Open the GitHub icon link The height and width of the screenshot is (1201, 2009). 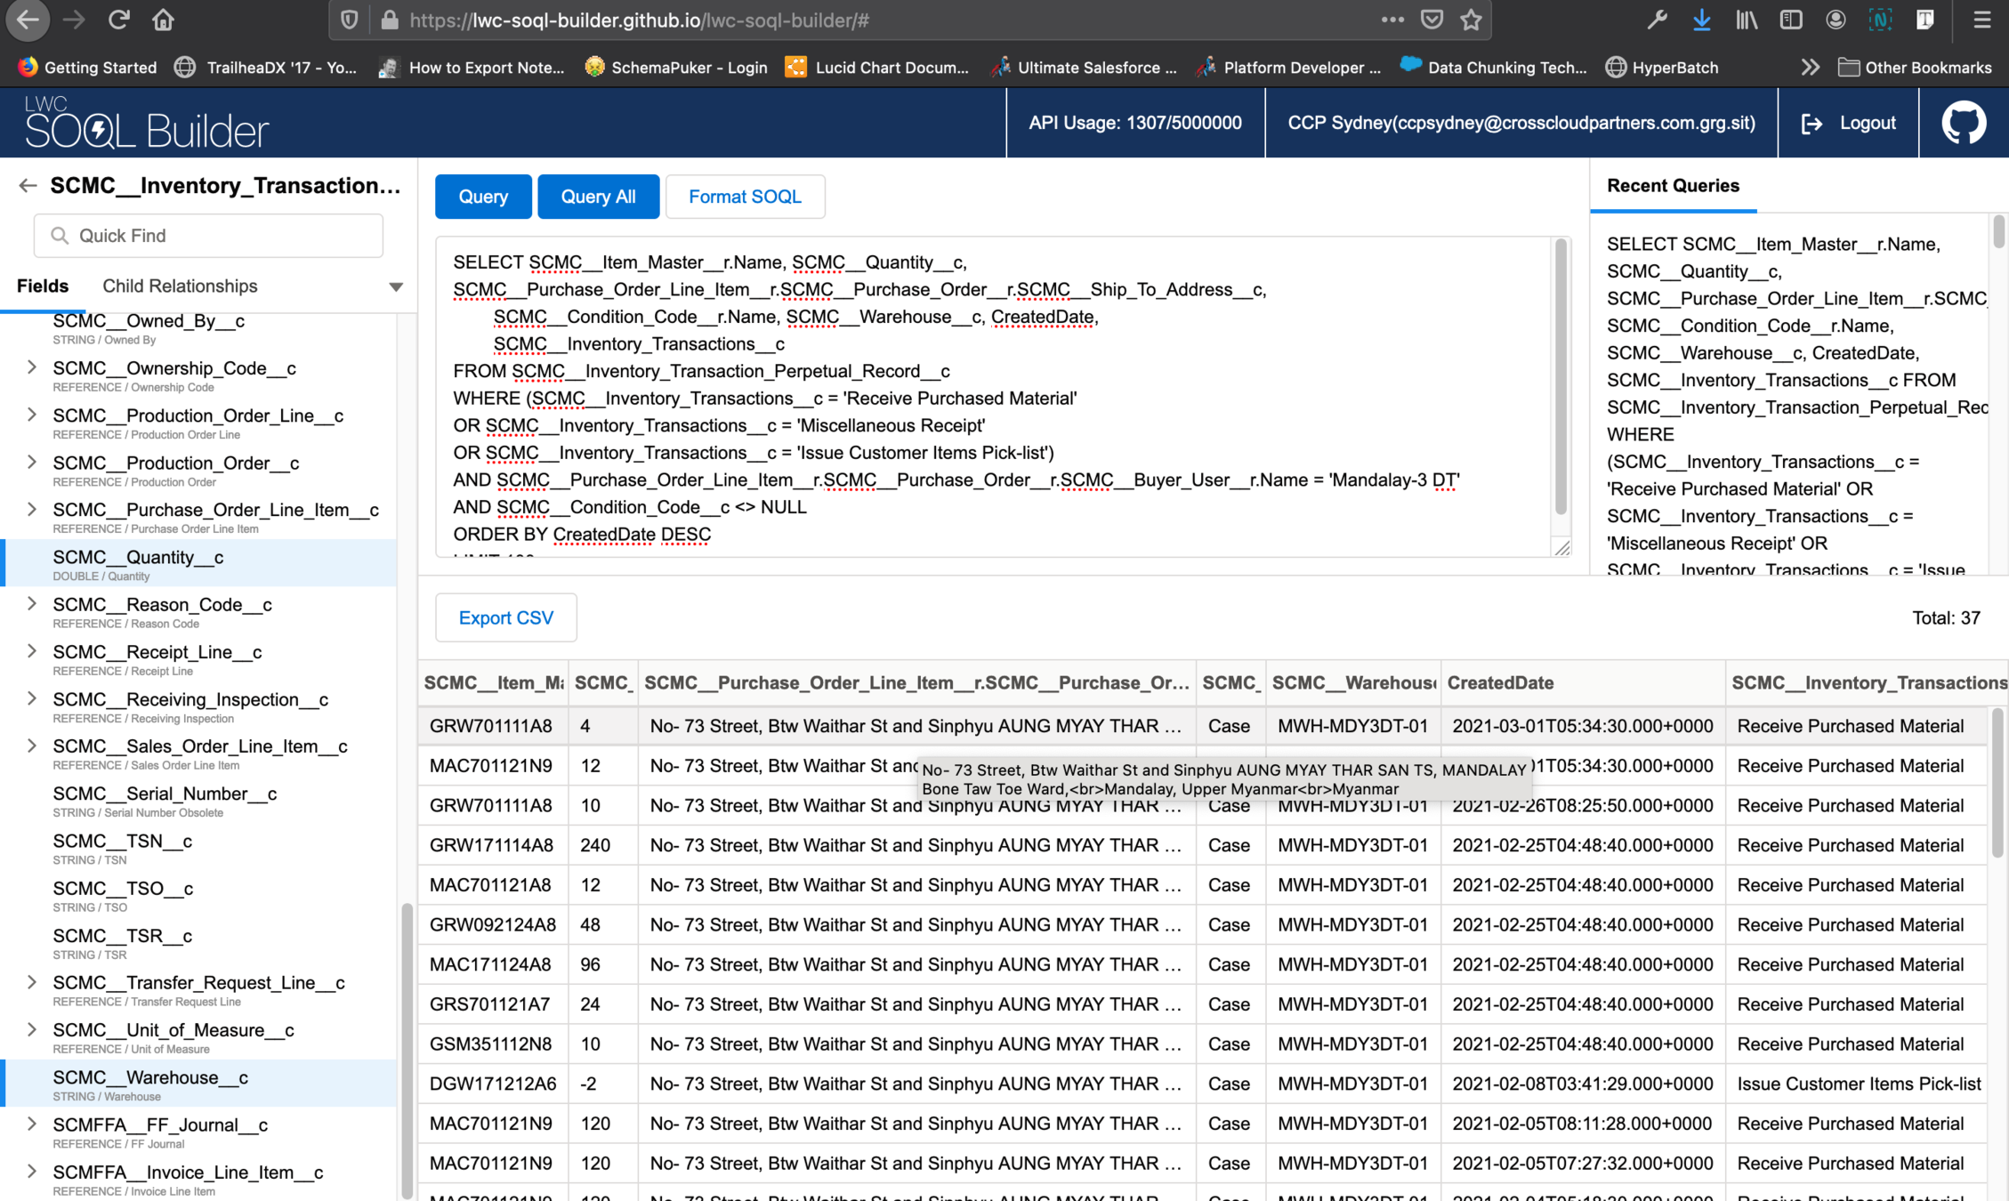click(x=1963, y=123)
